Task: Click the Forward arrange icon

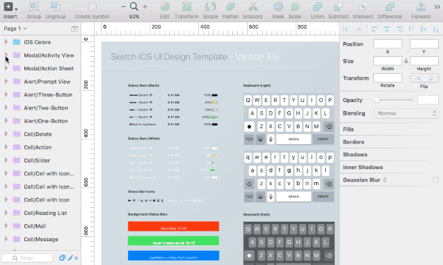Action: tap(421, 7)
